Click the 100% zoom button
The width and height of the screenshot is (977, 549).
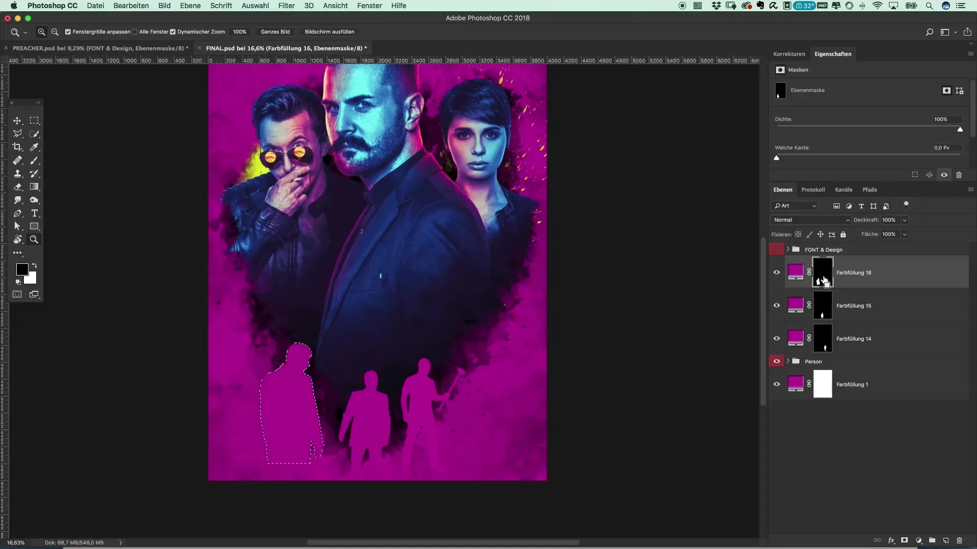[x=239, y=32]
